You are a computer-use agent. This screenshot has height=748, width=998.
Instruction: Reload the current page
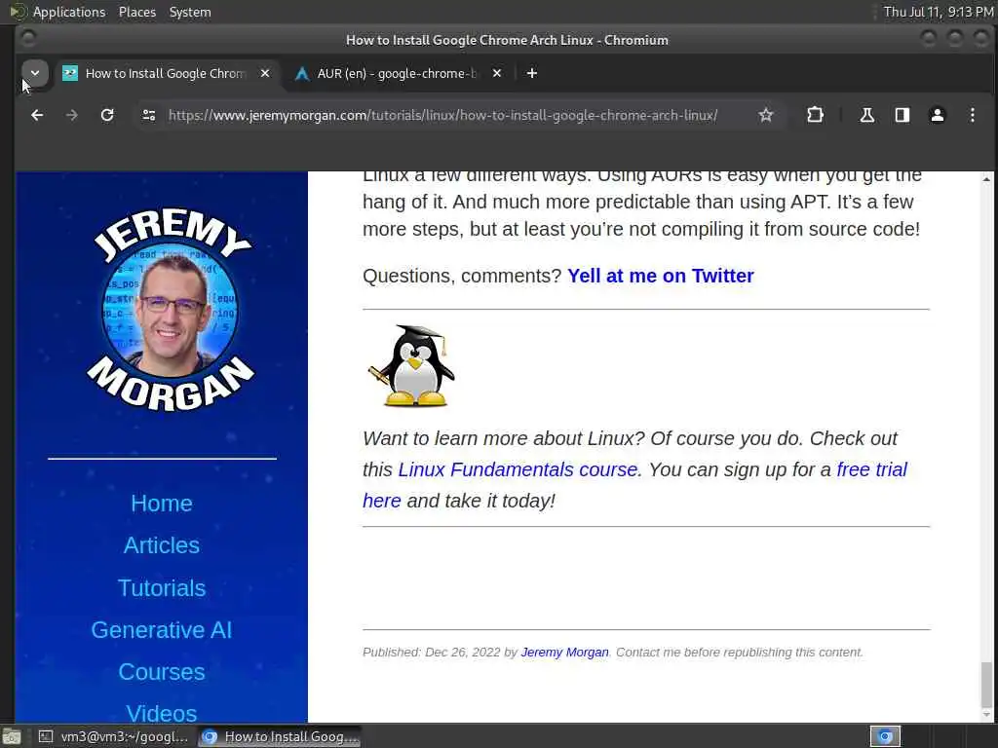click(x=107, y=115)
